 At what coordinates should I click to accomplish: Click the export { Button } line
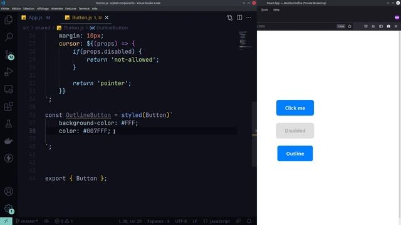(x=76, y=178)
